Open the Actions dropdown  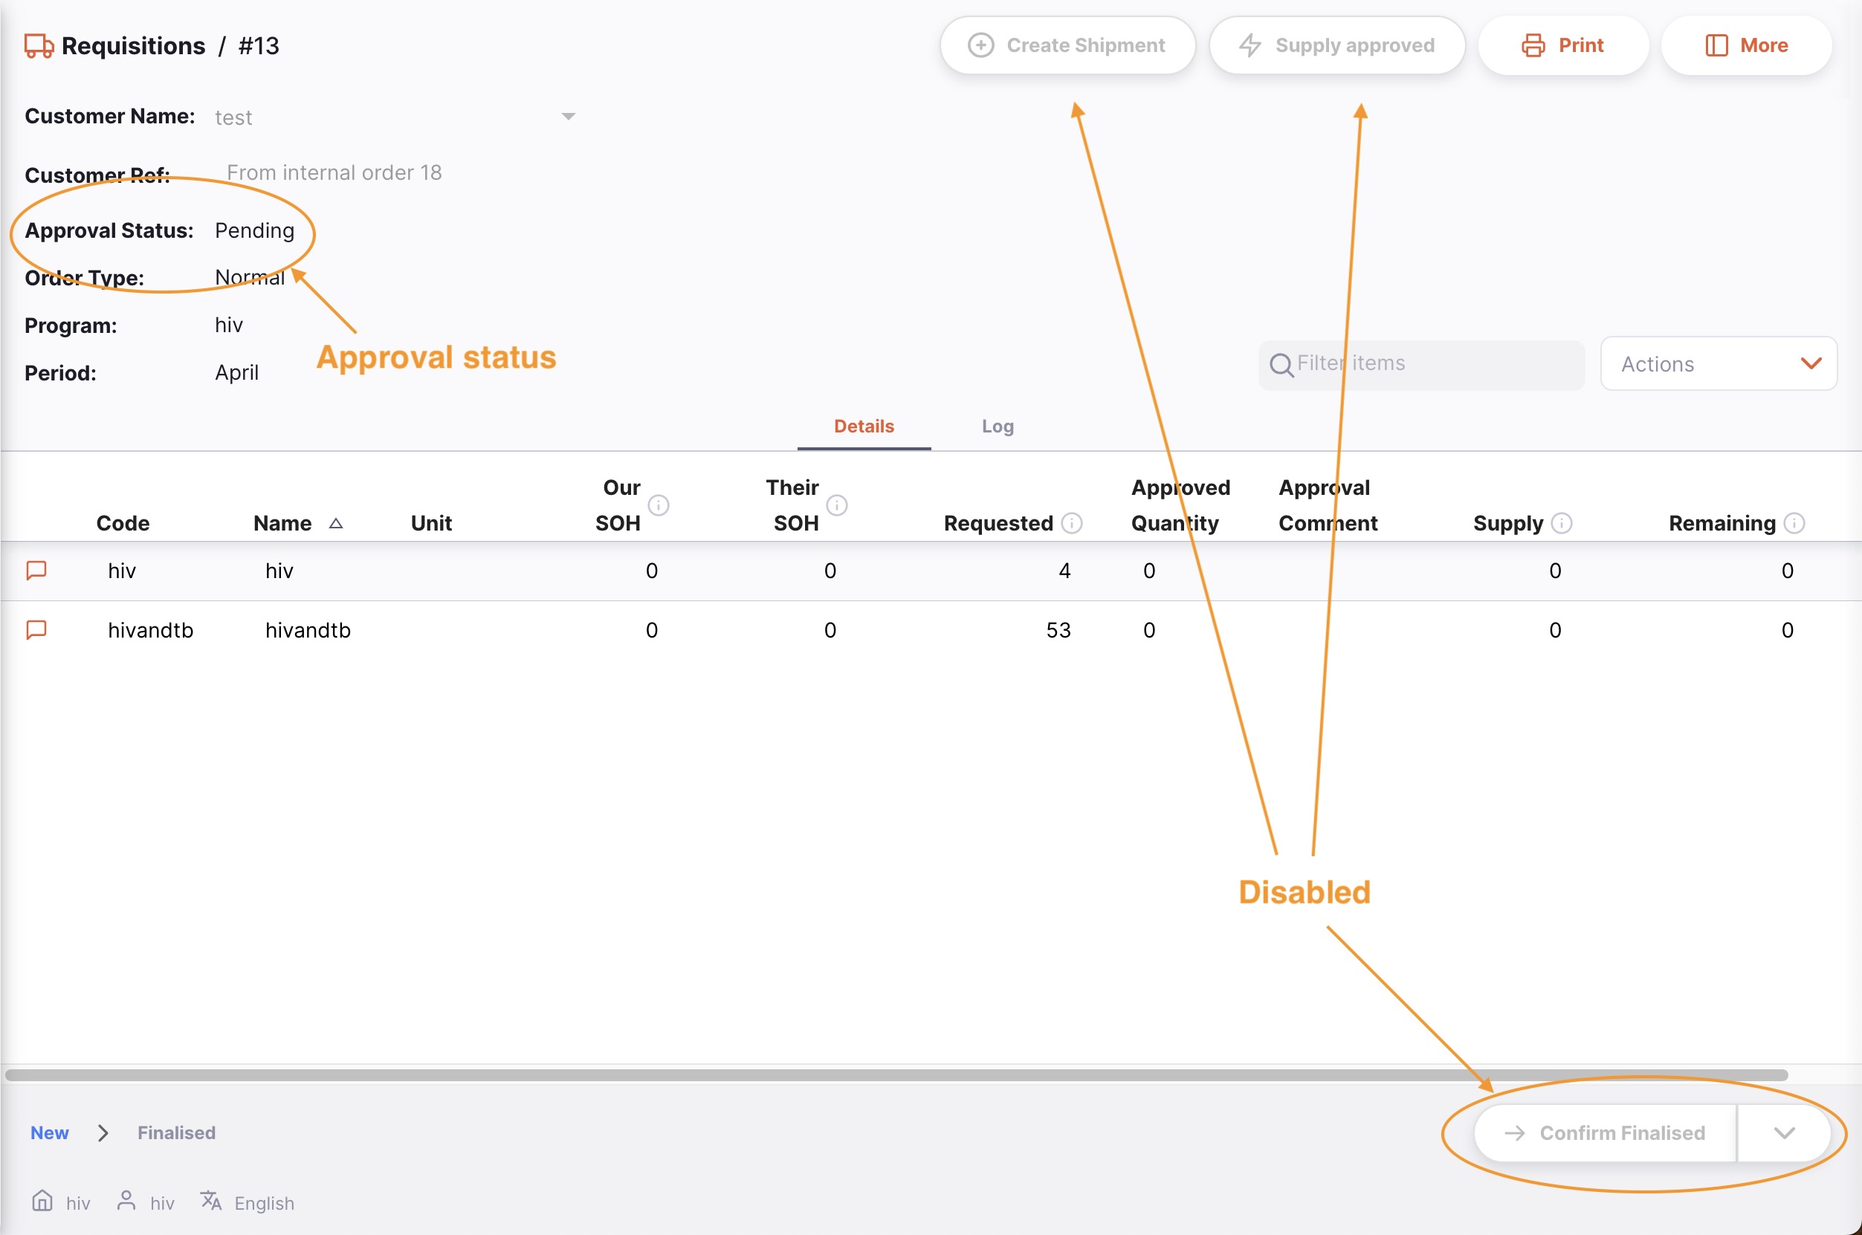pyautogui.click(x=1718, y=364)
